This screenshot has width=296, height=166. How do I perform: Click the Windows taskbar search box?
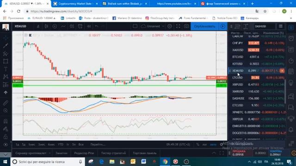coord(47,162)
